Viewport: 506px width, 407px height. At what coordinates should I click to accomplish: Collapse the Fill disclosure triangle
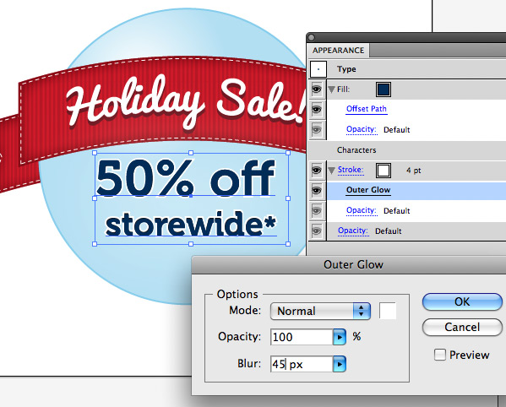(331, 90)
